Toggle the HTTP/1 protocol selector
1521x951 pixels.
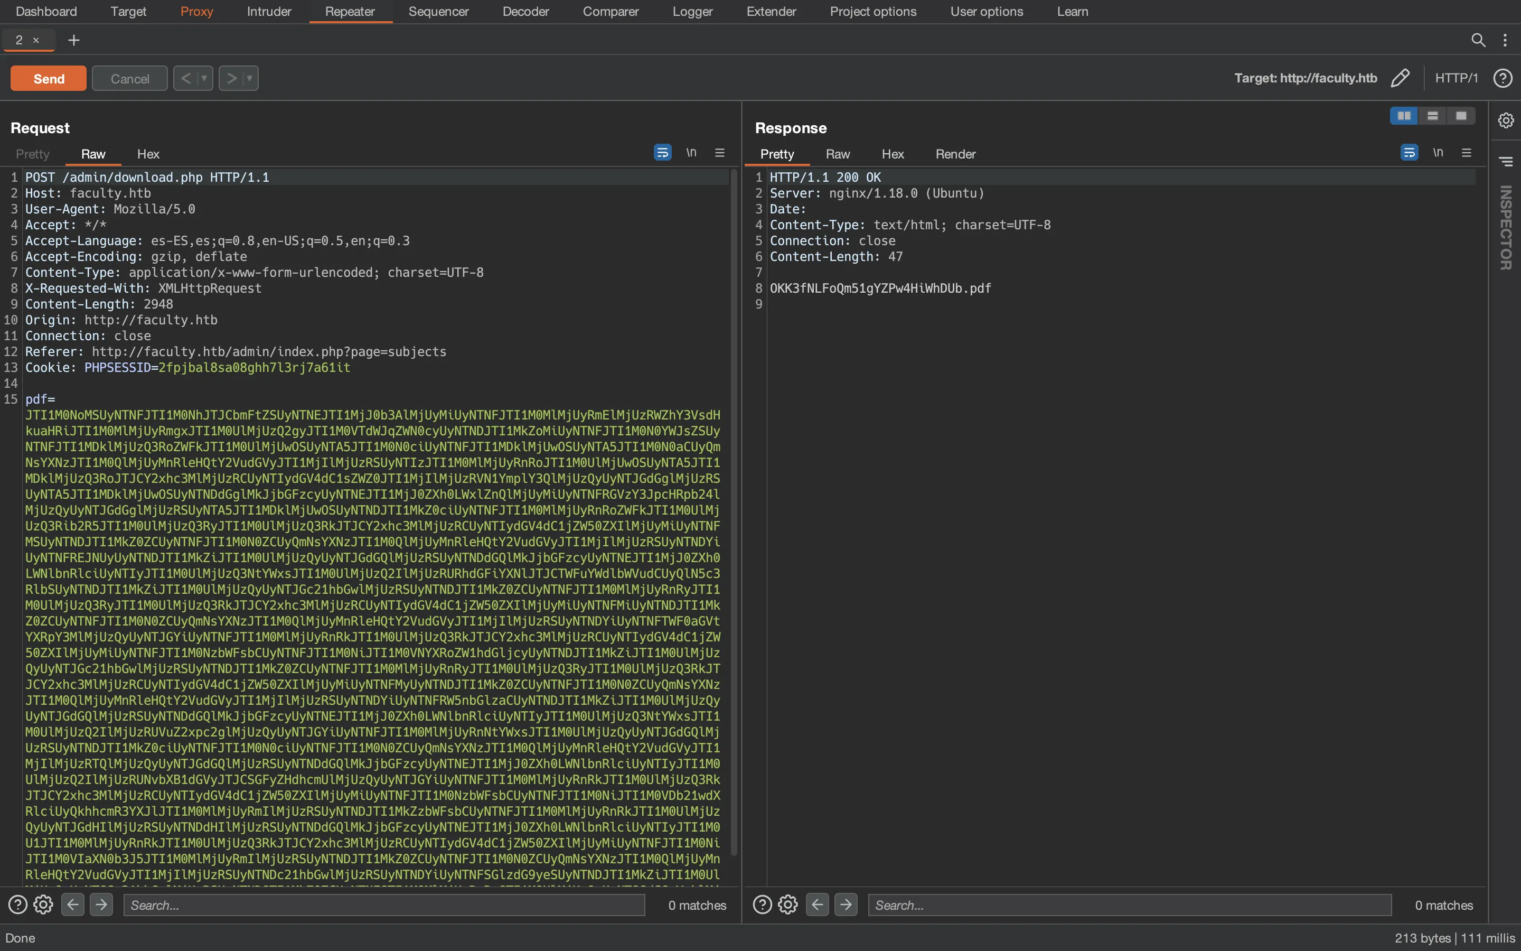[1456, 78]
